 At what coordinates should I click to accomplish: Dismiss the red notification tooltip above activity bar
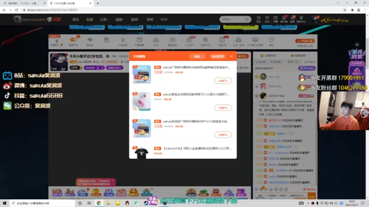click(x=113, y=181)
